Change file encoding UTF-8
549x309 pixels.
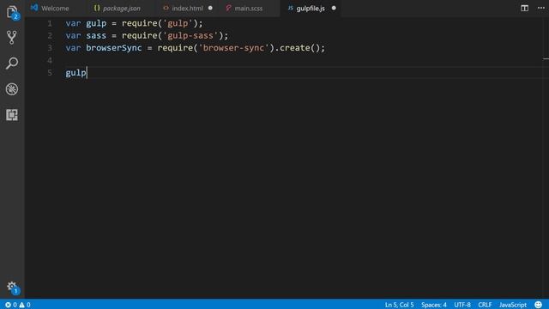click(462, 305)
